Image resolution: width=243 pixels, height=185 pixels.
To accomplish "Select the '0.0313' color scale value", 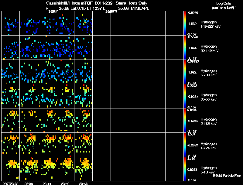I will point(192,170).
